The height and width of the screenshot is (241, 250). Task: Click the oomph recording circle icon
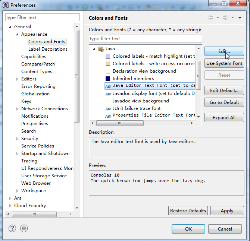[24, 228]
